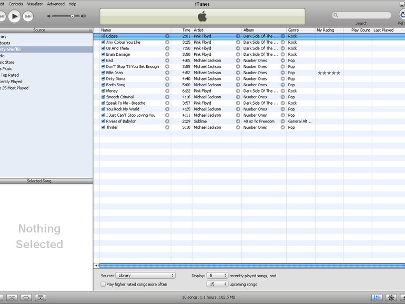Image resolution: width=405 pixels, height=304 pixels.
Task: Click arrow next to Rivers of Babylon
Action: point(167,121)
